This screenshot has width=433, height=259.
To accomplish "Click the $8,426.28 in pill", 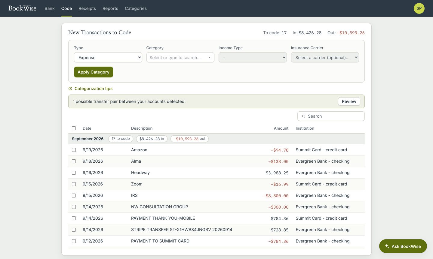I will (152, 139).
